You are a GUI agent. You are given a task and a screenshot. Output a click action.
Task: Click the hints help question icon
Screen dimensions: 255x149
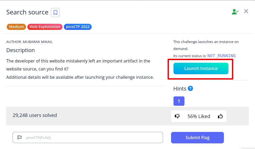click(x=190, y=88)
